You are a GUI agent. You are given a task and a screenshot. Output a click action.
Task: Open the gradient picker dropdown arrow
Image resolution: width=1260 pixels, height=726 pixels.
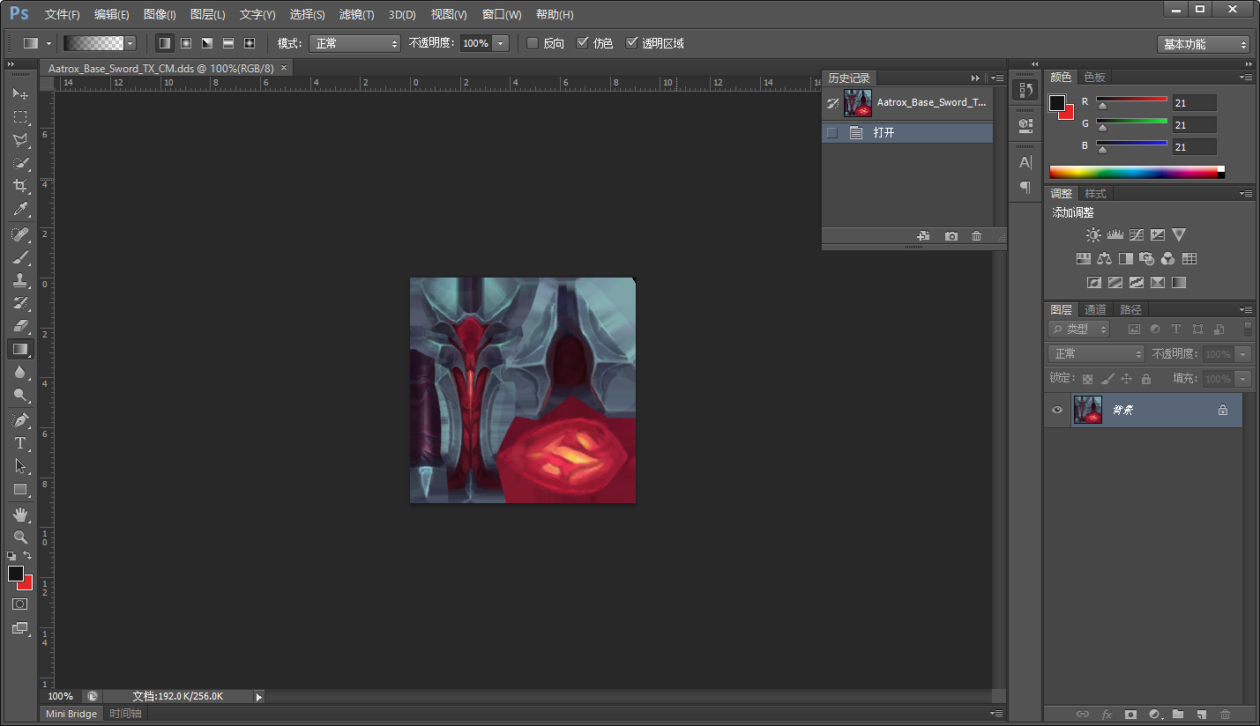tap(130, 43)
